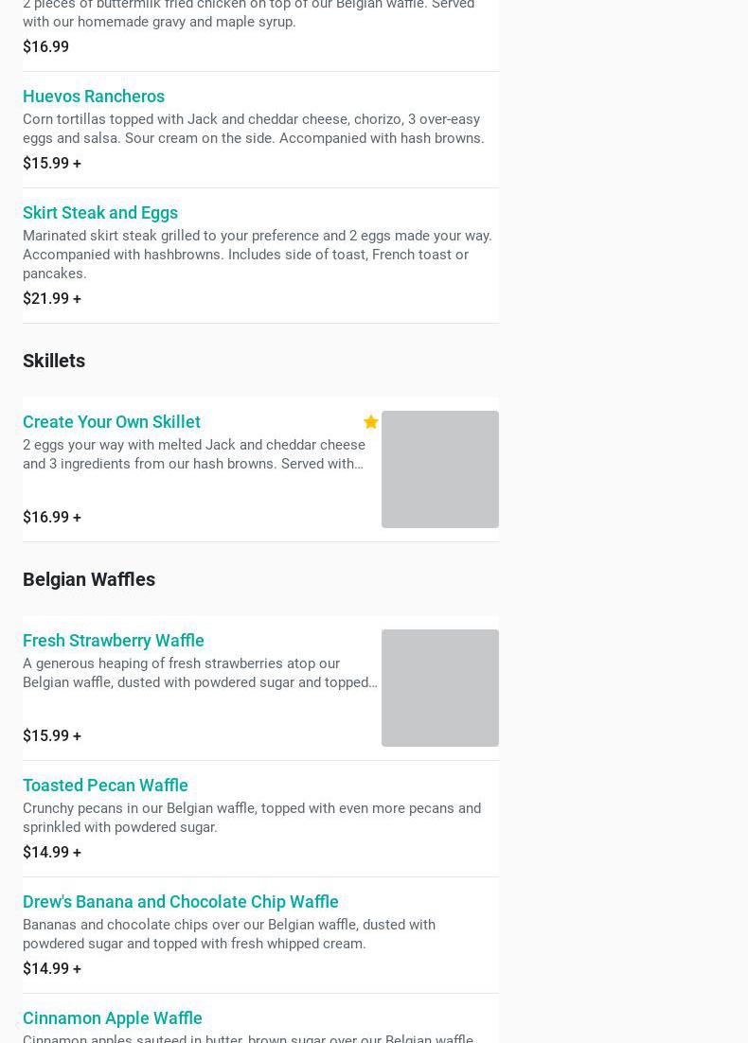748x1043 pixels.
Task: Click the Belgian Waffles section heading
Action: 89,579
